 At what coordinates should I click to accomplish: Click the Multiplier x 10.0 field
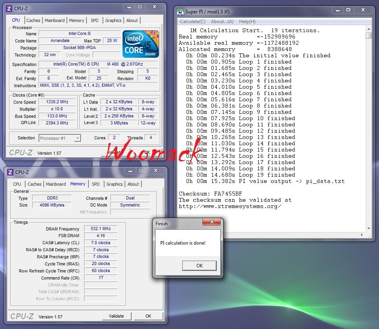tap(57, 109)
